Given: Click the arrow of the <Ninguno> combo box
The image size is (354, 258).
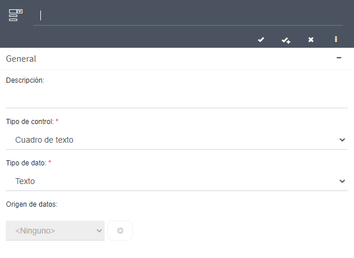Looking at the screenshot, I should click(x=99, y=231).
